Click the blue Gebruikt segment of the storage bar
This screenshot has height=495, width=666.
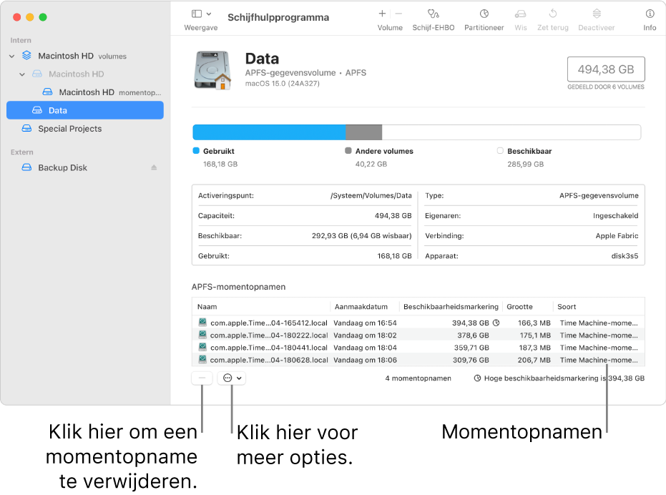pos(269,132)
